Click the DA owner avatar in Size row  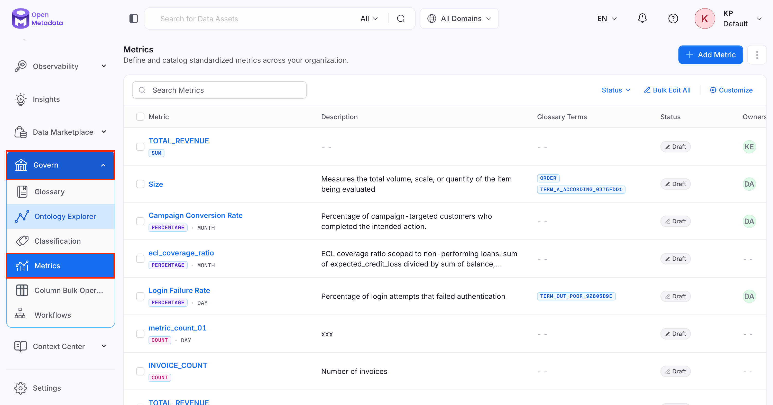[749, 184]
